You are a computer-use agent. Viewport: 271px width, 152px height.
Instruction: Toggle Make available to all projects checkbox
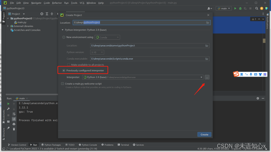click(68, 65)
